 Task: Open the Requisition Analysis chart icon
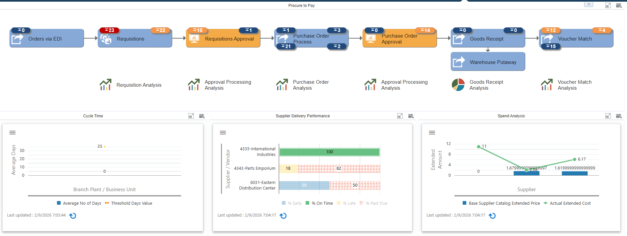[x=105, y=85]
